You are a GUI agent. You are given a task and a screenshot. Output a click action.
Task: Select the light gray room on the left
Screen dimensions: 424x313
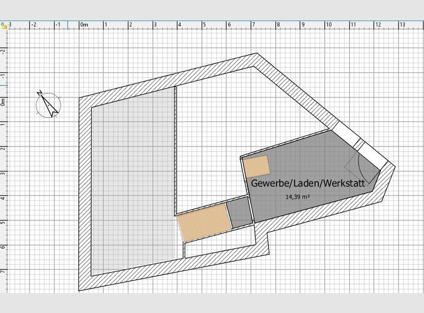point(133,181)
